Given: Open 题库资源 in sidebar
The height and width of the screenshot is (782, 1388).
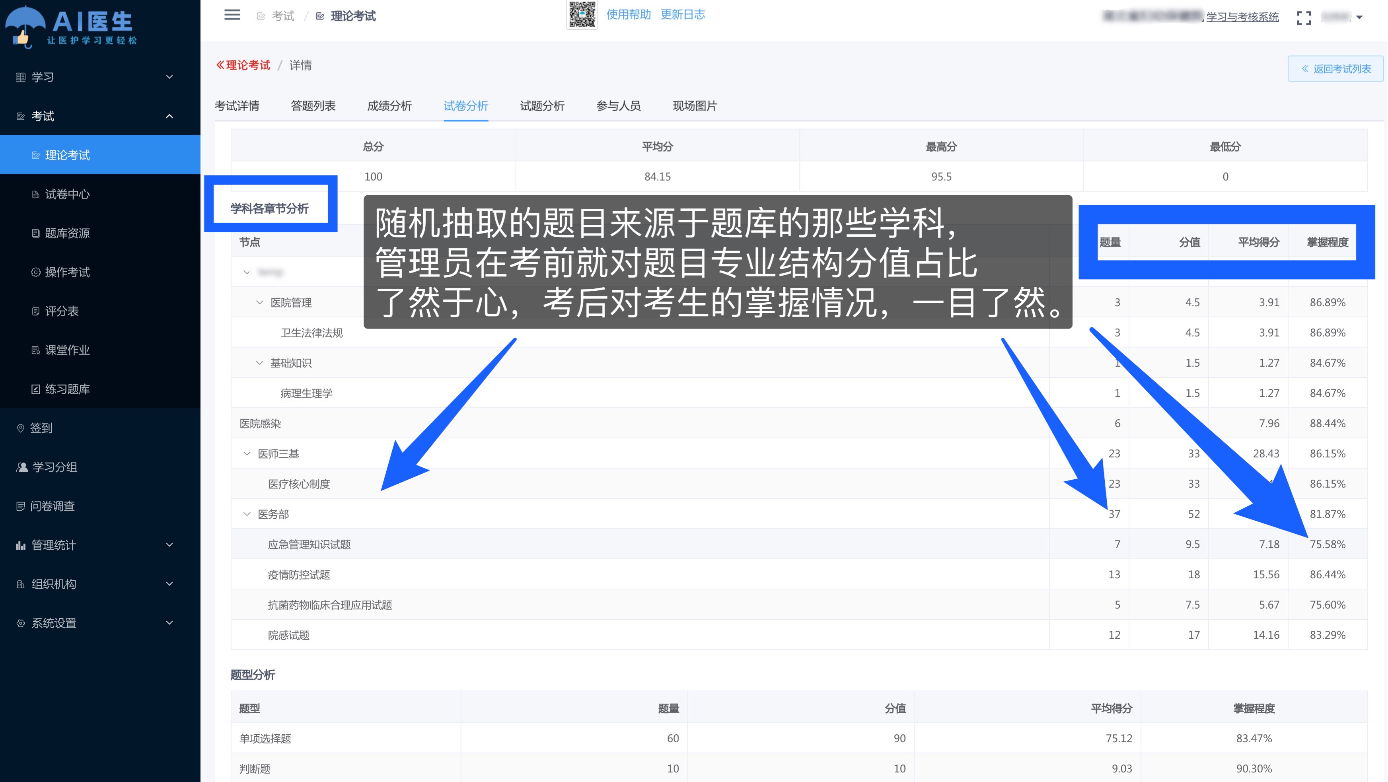Looking at the screenshot, I should (100, 233).
